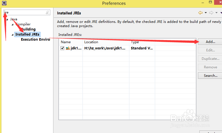
Task: Collapse the Compiler tree node
Action: click(x=12, y=24)
